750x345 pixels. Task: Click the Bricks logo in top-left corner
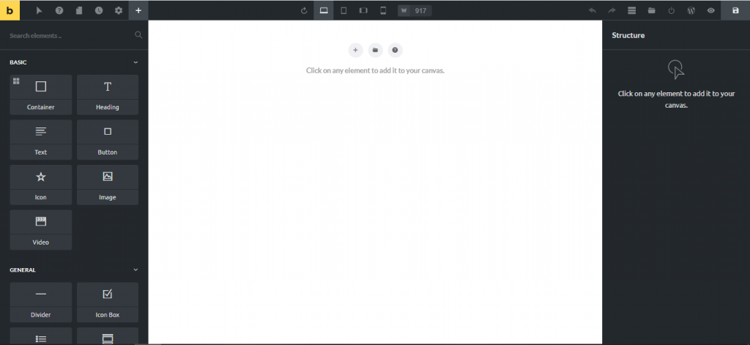pos(10,10)
